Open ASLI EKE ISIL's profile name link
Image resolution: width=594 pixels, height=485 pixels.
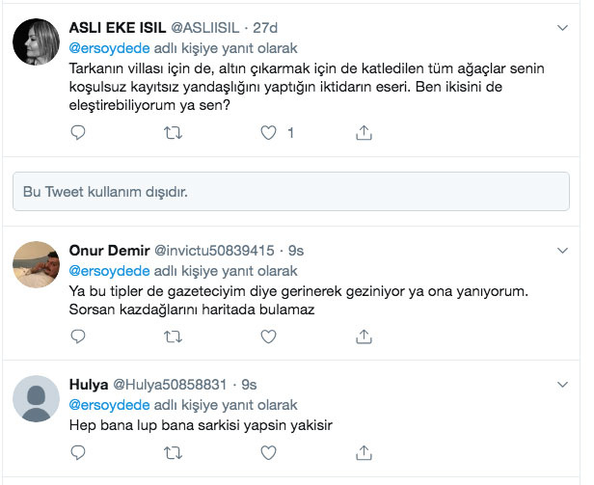(x=124, y=27)
